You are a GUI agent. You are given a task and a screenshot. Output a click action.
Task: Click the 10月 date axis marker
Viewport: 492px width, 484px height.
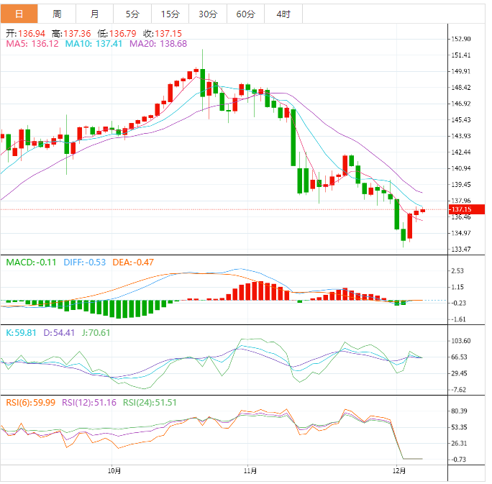click(x=114, y=471)
